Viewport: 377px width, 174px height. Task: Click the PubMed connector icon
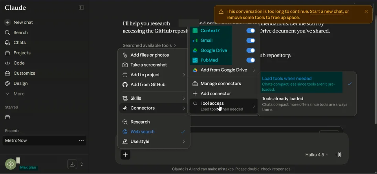point(195,60)
